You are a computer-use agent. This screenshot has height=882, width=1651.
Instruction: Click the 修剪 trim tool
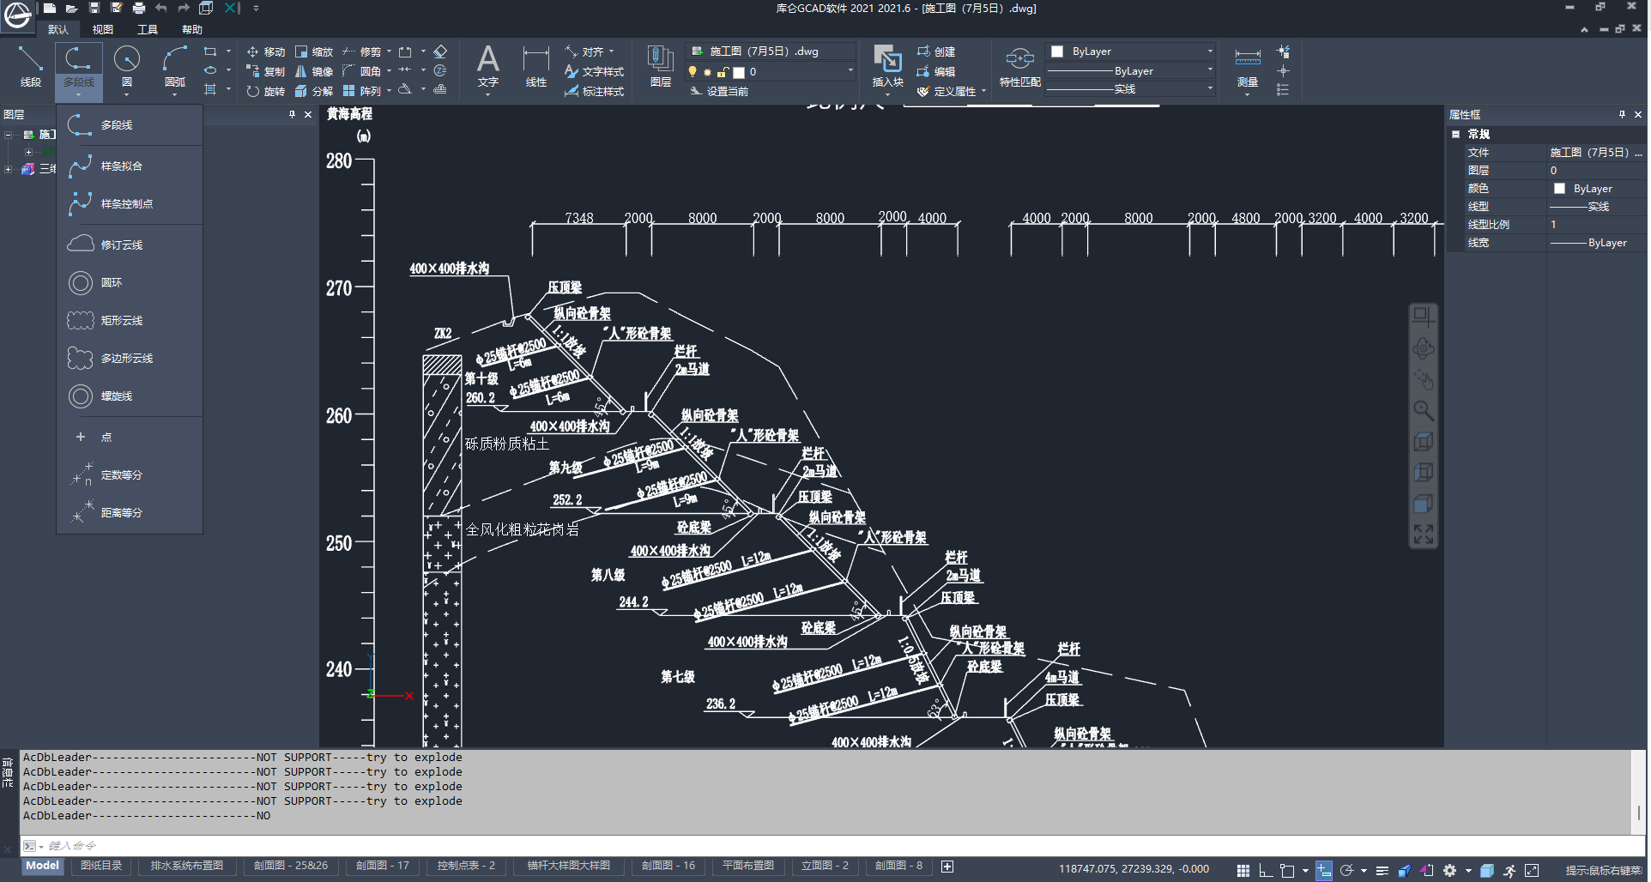coord(362,51)
